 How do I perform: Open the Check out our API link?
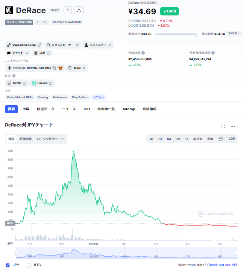[222, 265]
